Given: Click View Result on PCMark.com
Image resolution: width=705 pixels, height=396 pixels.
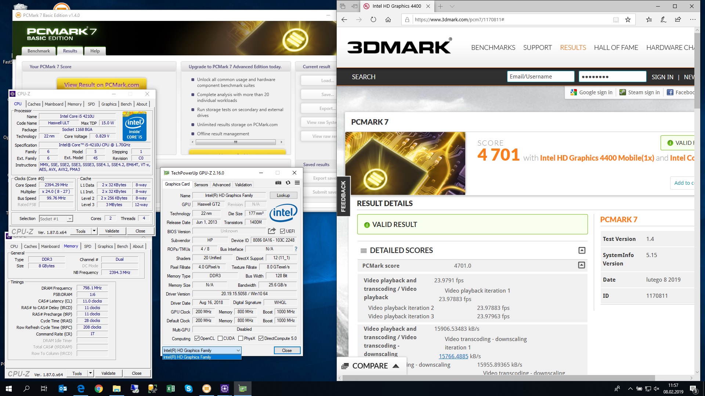Looking at the screenshot, I should [x=102, y=84].
